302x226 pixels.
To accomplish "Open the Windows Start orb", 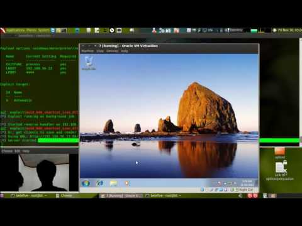I will 86,183.
